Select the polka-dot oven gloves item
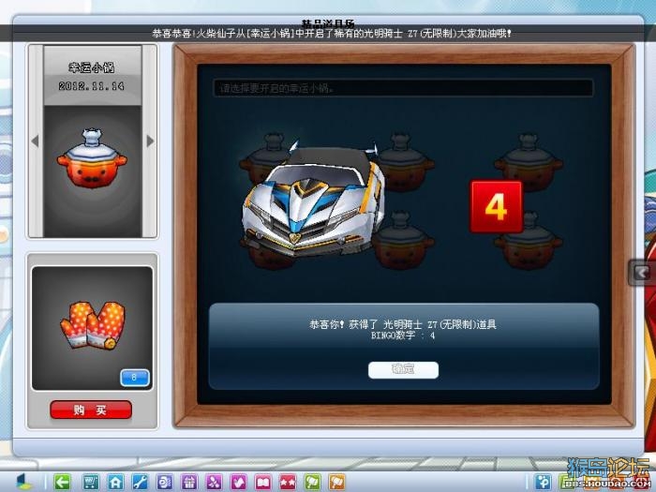This screenshot has width=656, height=492. point(93,325)
